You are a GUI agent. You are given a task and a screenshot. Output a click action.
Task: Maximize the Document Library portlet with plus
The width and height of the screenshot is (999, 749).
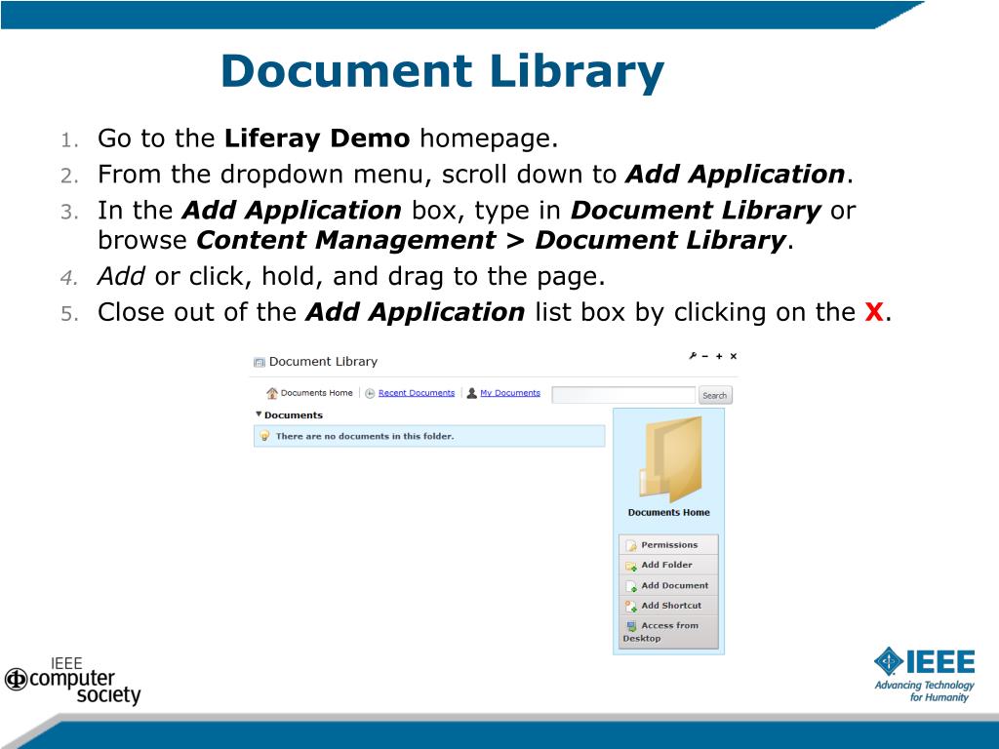click(x=719, y=356)
